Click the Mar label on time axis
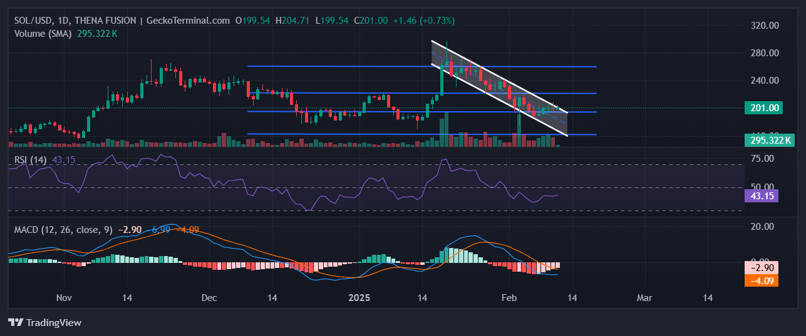 pos(644,298)
